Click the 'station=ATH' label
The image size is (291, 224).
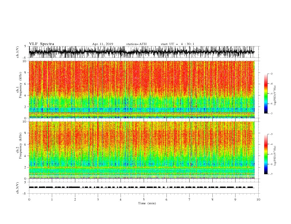point(136,44)
